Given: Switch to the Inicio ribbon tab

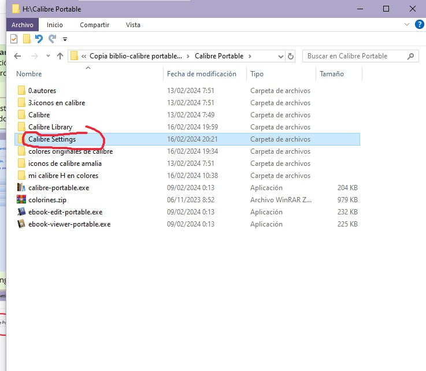Looking at the screenshot, I should (x=54, y=25).
